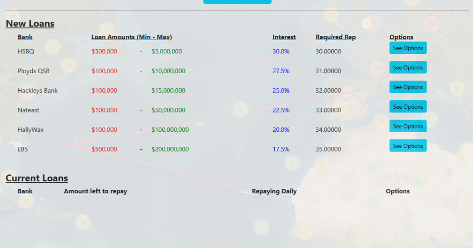Show HallyWax loan options
Viewport: 473px width, 248px height.
point(408,126)
